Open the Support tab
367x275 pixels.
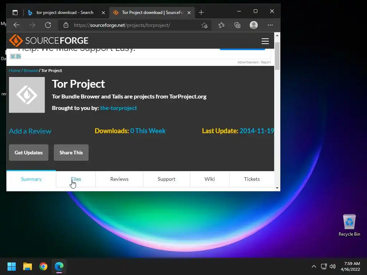point(166,179)
